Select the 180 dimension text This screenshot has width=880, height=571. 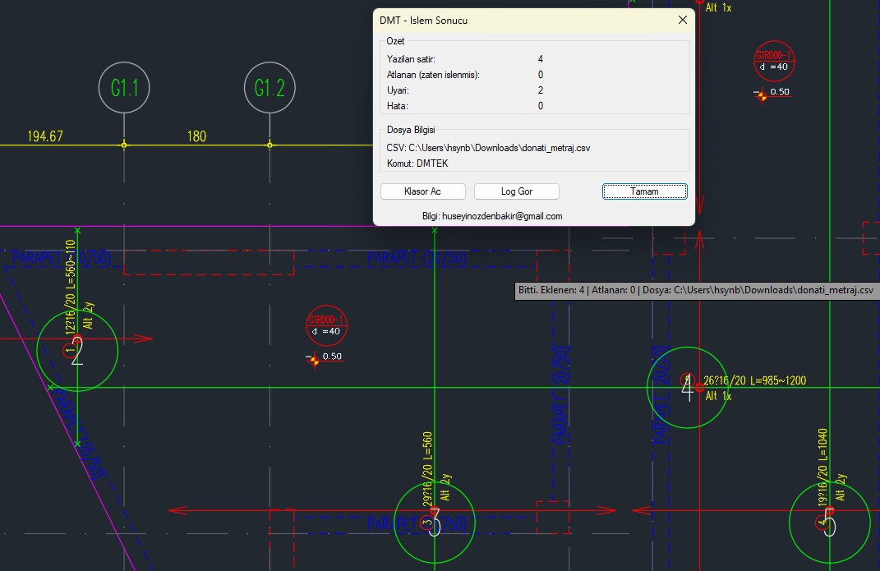coord(196,136)
